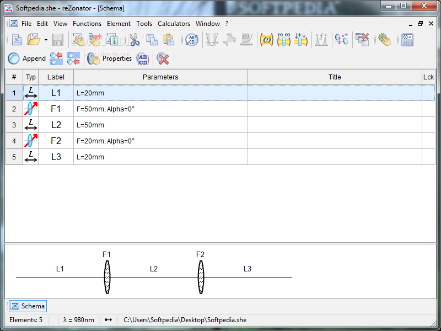
Task: Restore the inner Schema window
Action: (x=420, y=24)
